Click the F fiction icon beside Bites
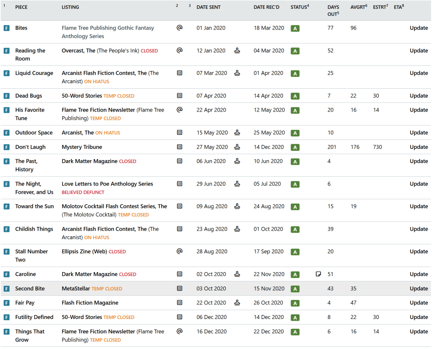This screenshot has width=432, height=349. (x=6, y=28)
